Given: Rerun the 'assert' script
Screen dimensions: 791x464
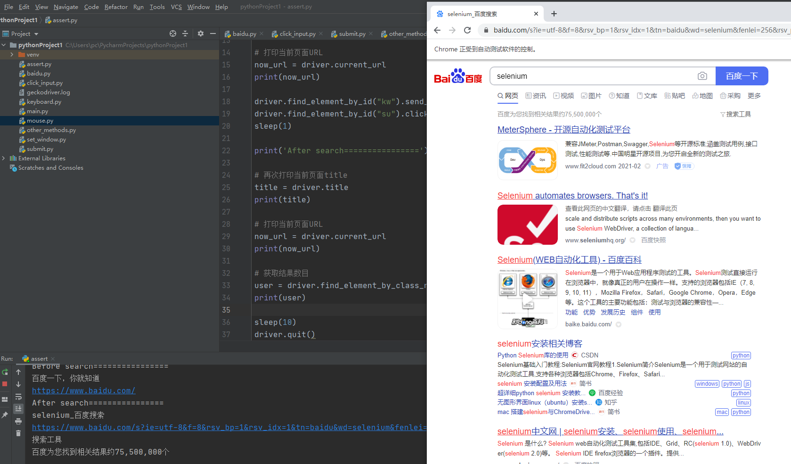Looking at the screenshot, I should coord(5,372).
